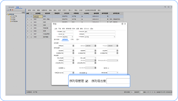Open 默认供应商 dropdown

(69, 58)
